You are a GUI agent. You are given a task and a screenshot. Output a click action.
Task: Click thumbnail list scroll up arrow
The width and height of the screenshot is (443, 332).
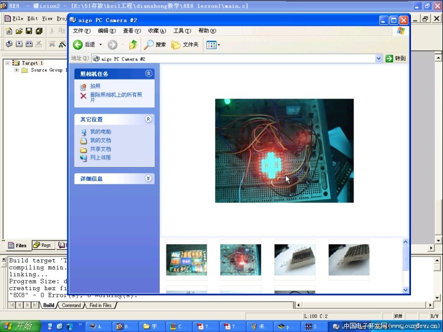click(x=405, y=242)
